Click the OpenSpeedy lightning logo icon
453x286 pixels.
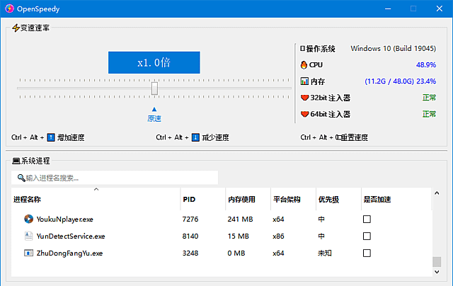(9, 8)
